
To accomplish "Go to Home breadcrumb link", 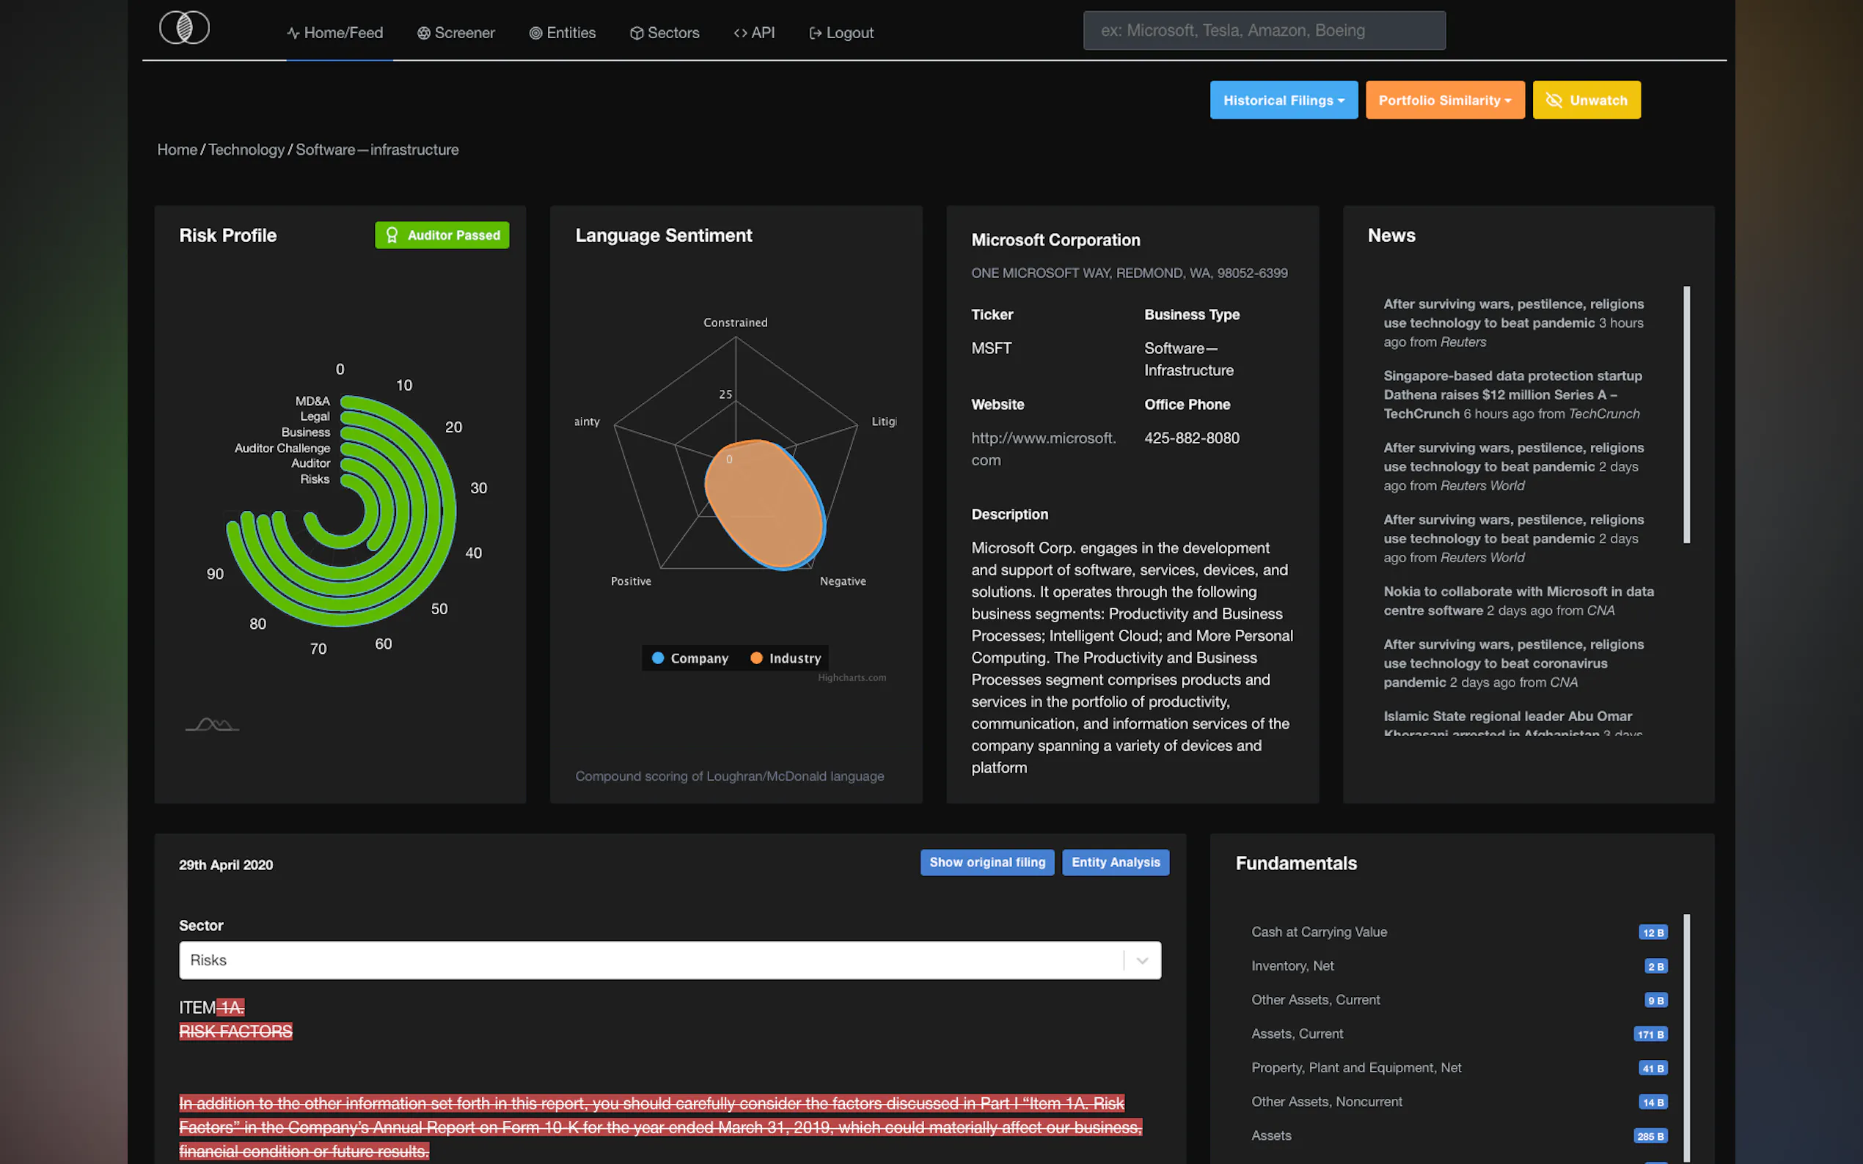I will pyautogui.click(x=177, y=150).
